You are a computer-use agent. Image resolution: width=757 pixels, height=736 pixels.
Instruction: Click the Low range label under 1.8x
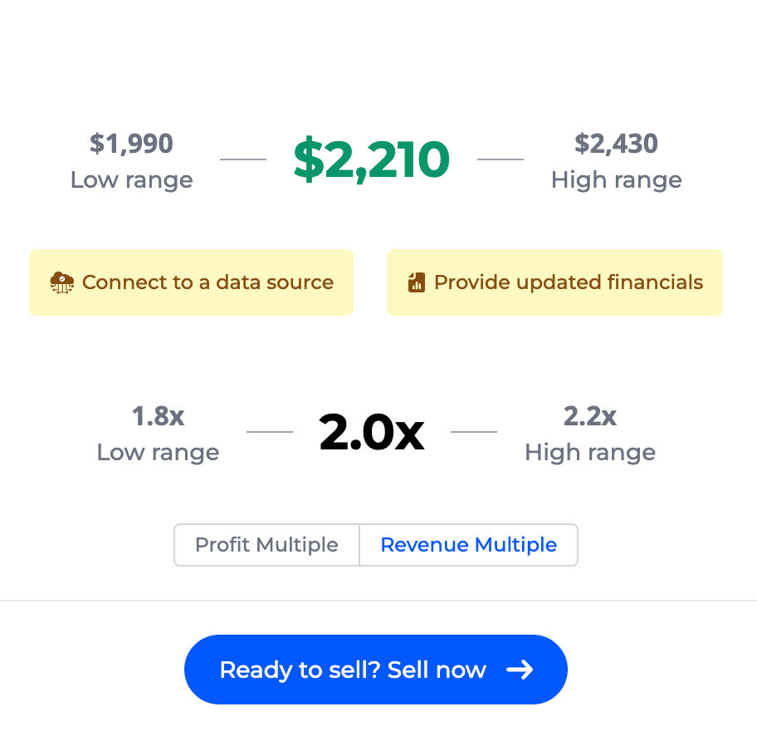(x=158, y=453)
